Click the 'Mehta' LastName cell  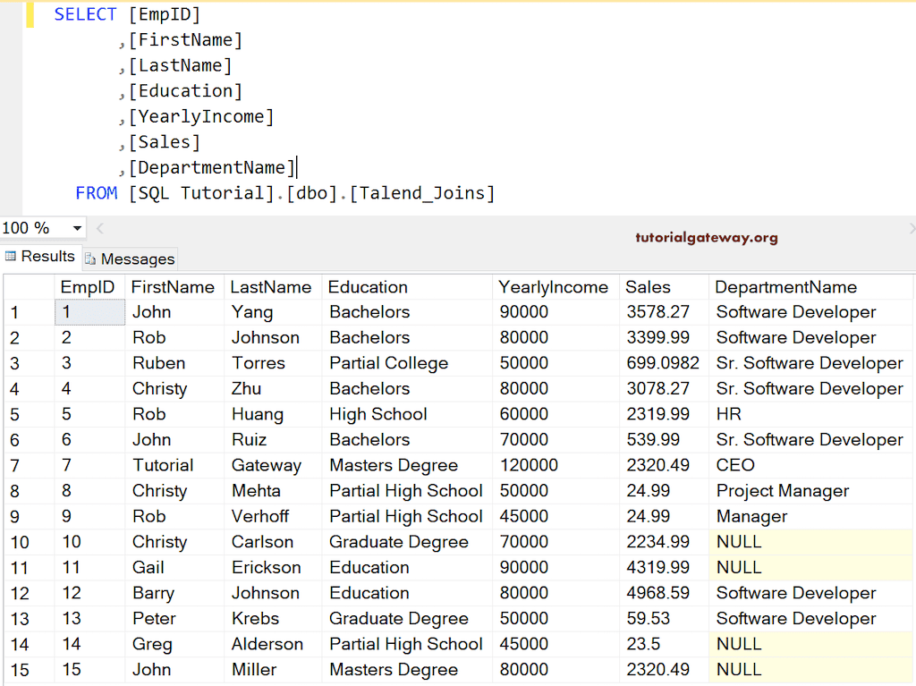(273, 491)
